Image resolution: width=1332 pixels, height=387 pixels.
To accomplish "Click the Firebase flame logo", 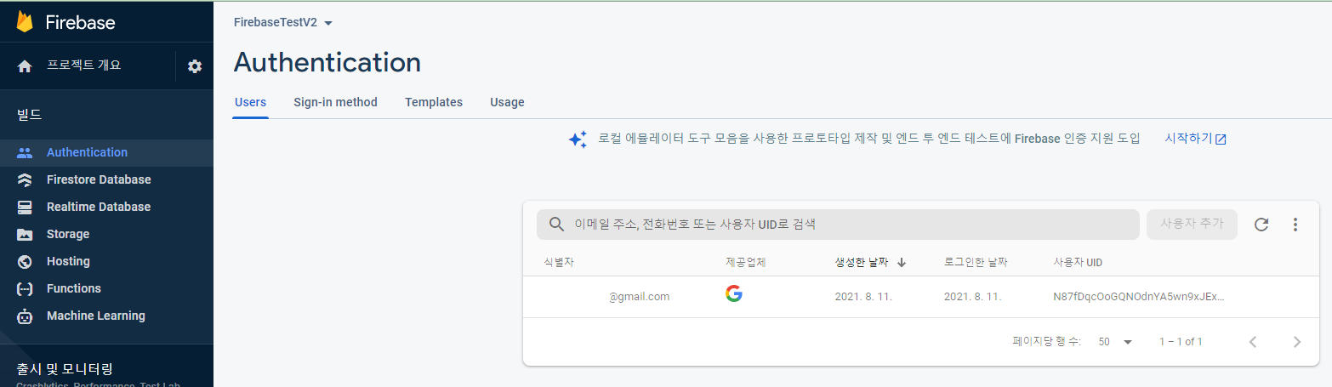I will [25, 21].
